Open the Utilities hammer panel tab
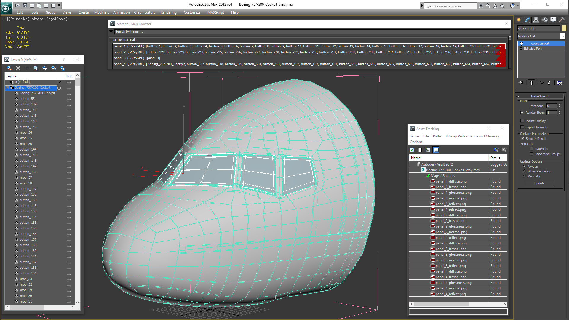The width and height of the screenshot is (569, 320). [562, 20]
